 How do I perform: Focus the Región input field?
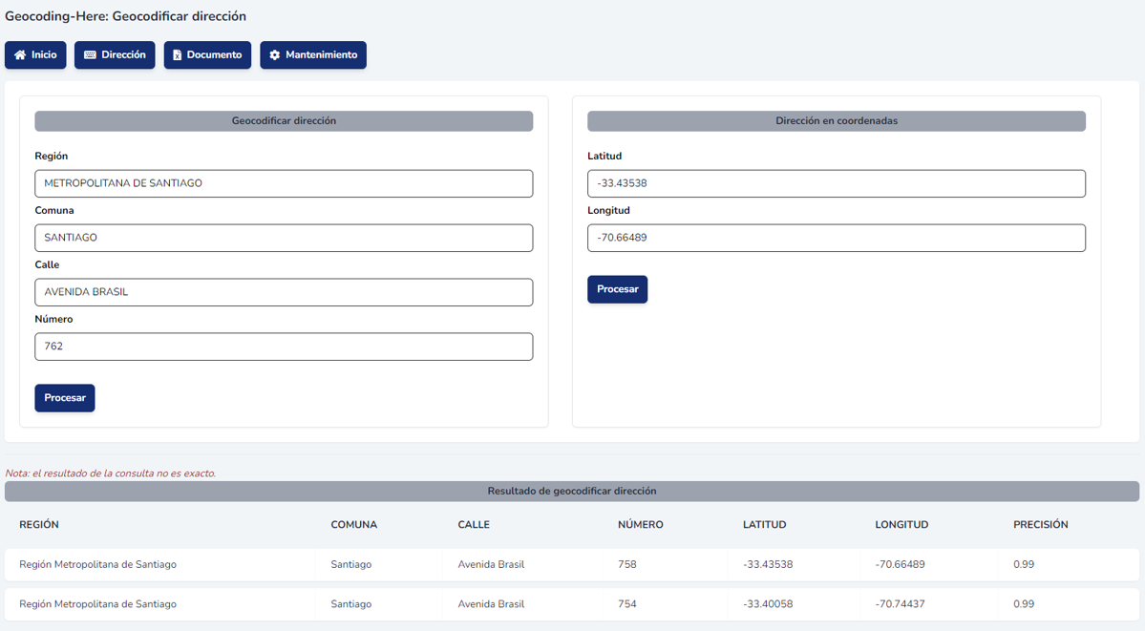[284, 183]
